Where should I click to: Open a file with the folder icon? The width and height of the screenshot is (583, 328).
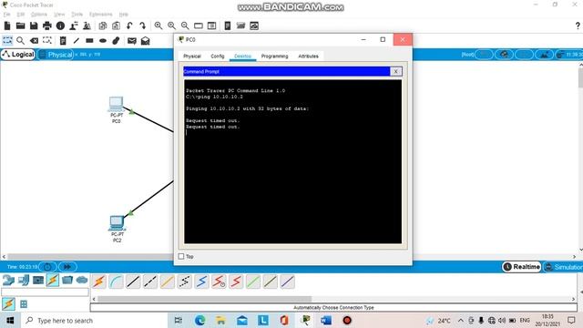pos(20,26)
